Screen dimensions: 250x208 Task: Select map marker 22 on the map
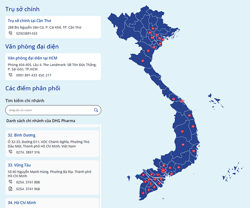[143, 61]
